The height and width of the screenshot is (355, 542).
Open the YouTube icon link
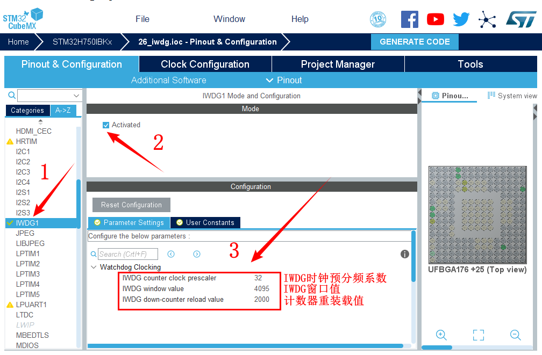(435, 19)
